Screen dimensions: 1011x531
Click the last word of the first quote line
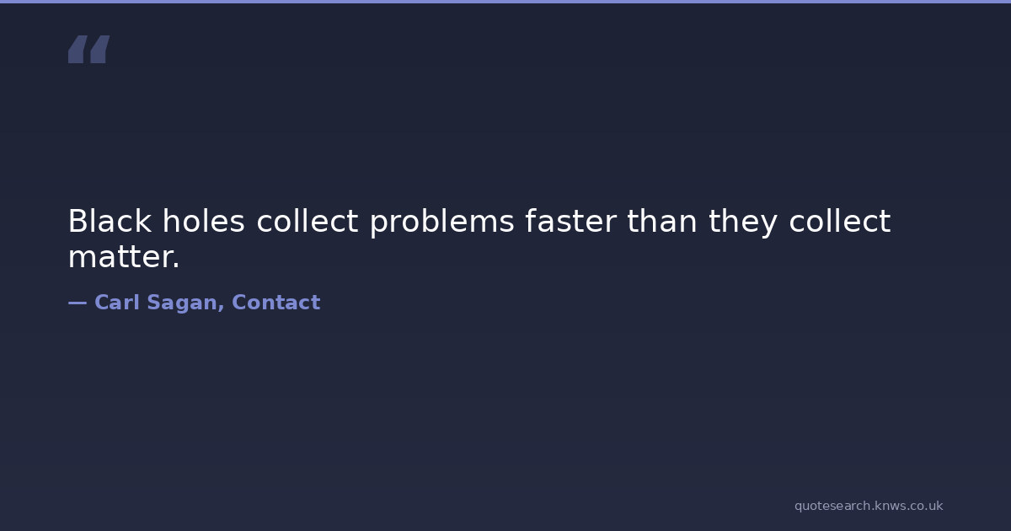pos(839,222)
